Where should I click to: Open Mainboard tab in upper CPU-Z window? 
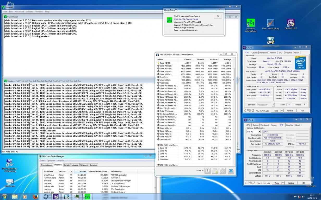[x=264, y=53]
